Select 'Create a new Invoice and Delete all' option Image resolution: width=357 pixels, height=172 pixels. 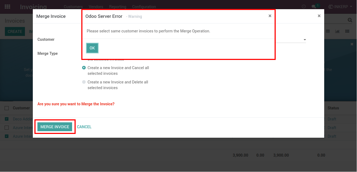pyautogui.click(x=84, y=82)
